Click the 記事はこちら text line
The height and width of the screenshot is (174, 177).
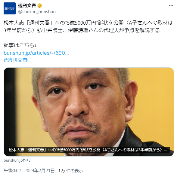pos(20,45)
